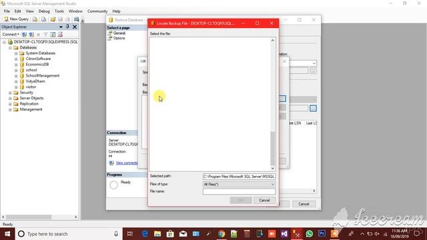Expand the CitronSoftware database node

(16, 59)
